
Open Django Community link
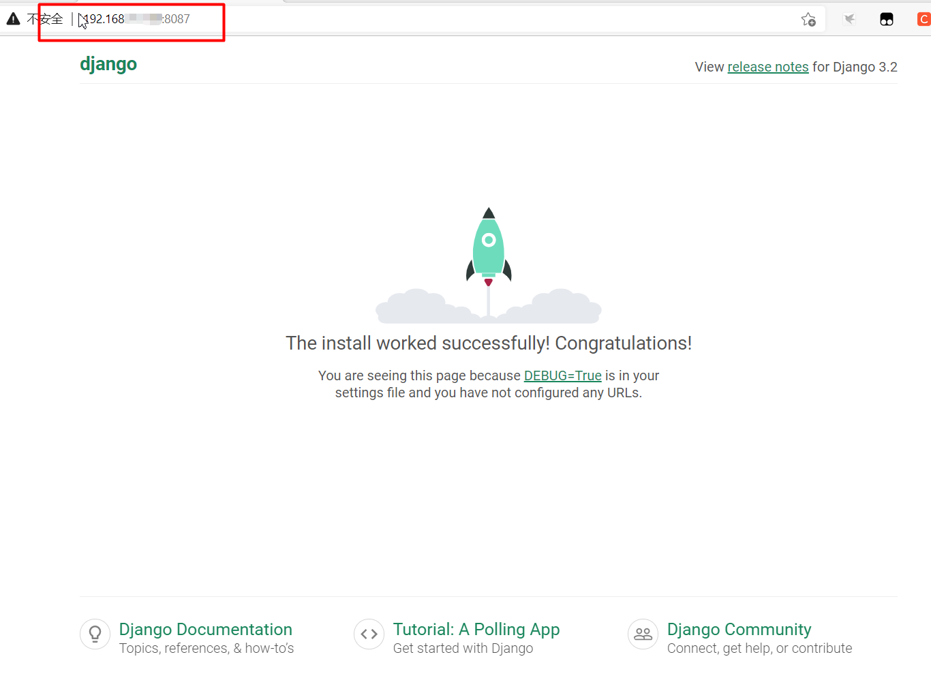point(739,629)
